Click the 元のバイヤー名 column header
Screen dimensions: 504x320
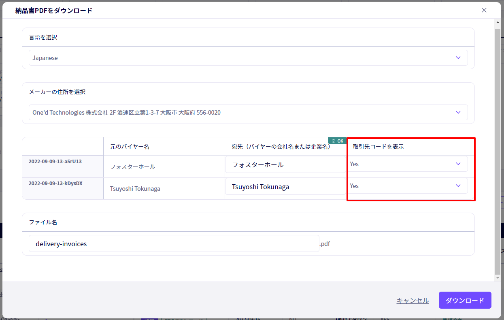(130, 147)
